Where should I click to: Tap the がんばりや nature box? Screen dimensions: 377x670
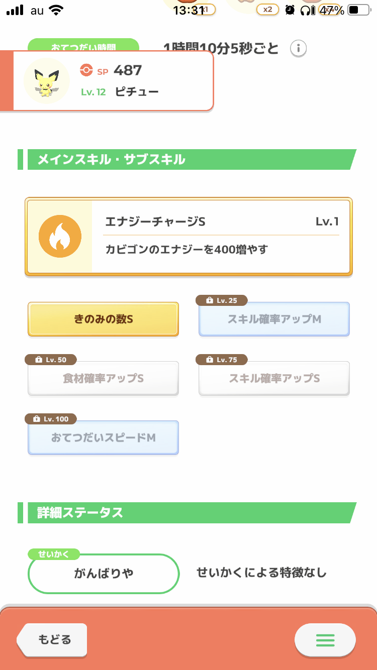point(104,574)
